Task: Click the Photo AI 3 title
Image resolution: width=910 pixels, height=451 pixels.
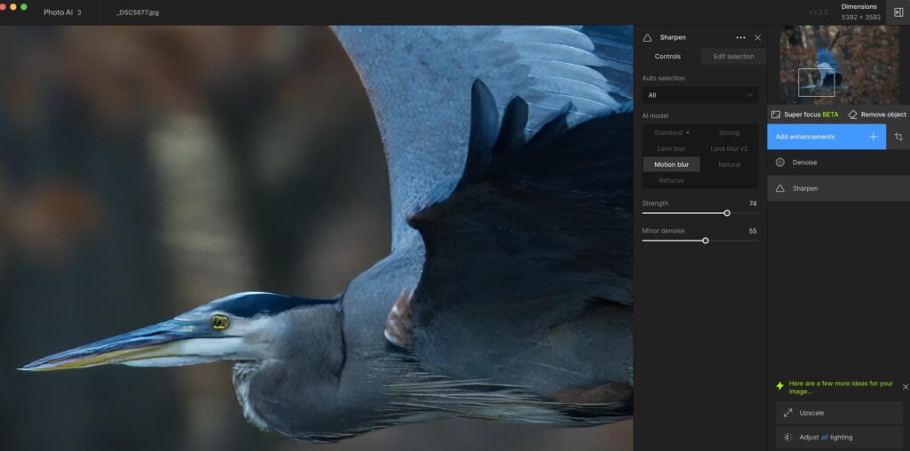Action: click(62, 12)
